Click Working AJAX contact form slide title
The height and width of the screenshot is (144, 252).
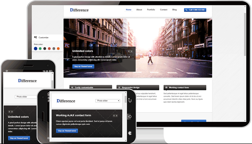click(x=73, y=115)
